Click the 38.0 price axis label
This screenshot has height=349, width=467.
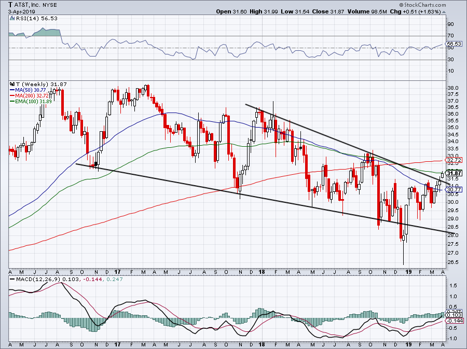(452, 88)
